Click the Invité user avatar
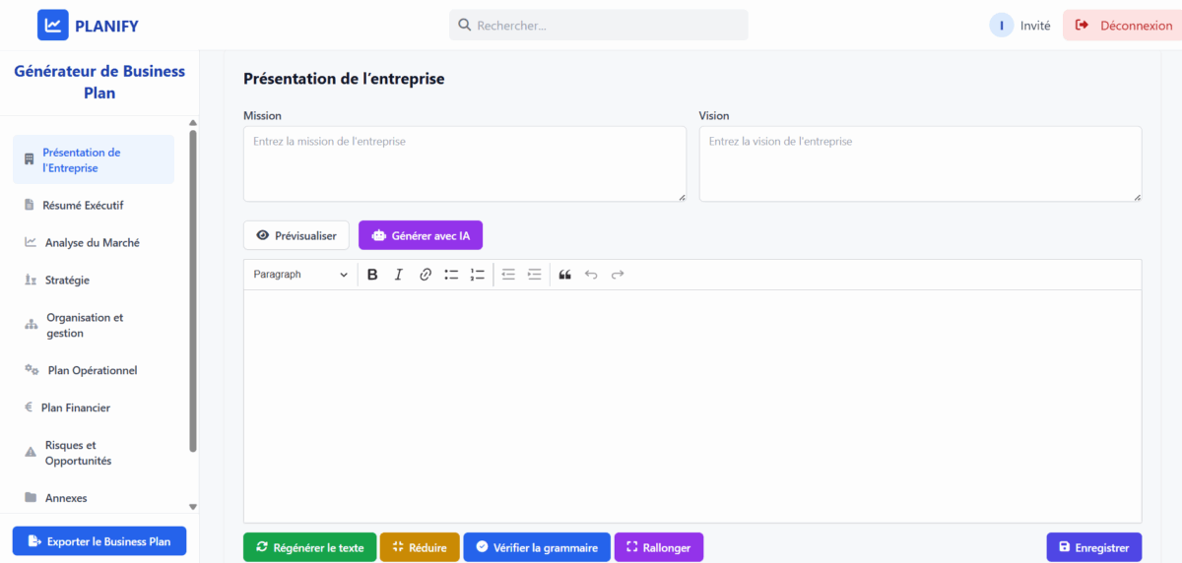 coord(1002,26)
